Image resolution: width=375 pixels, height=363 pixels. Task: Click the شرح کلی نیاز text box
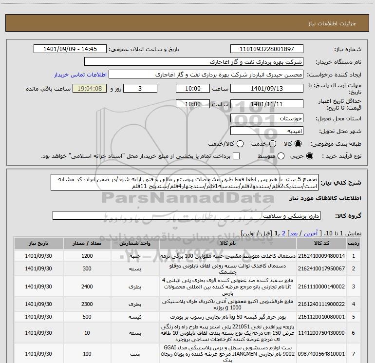(185, 183)
